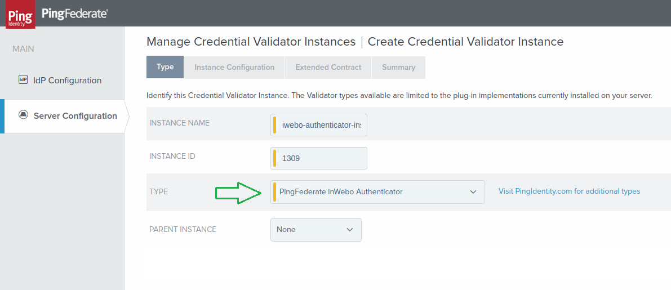The width and height of the screenshot is (671, 290).
Task: Click the IdP Configuration sidebar icon
Action: tap(23, 80)
